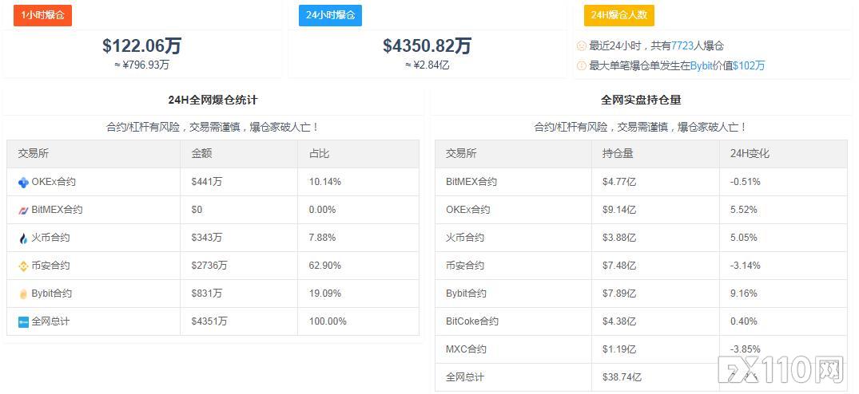
Task: Click the 19.09% Bybit share cell
Action: 325,294
